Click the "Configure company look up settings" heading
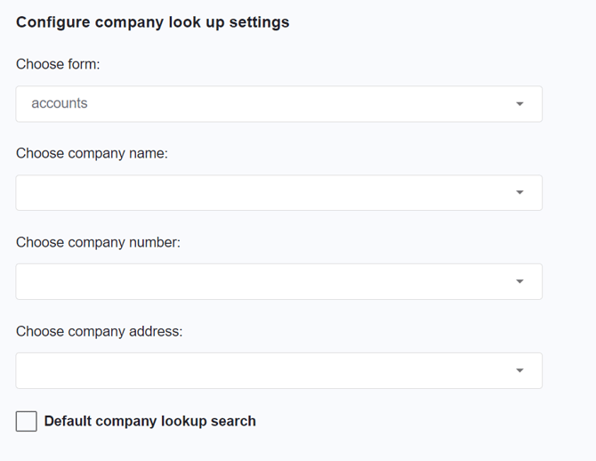Screen dimensions: 596x461 coord(152,22)
